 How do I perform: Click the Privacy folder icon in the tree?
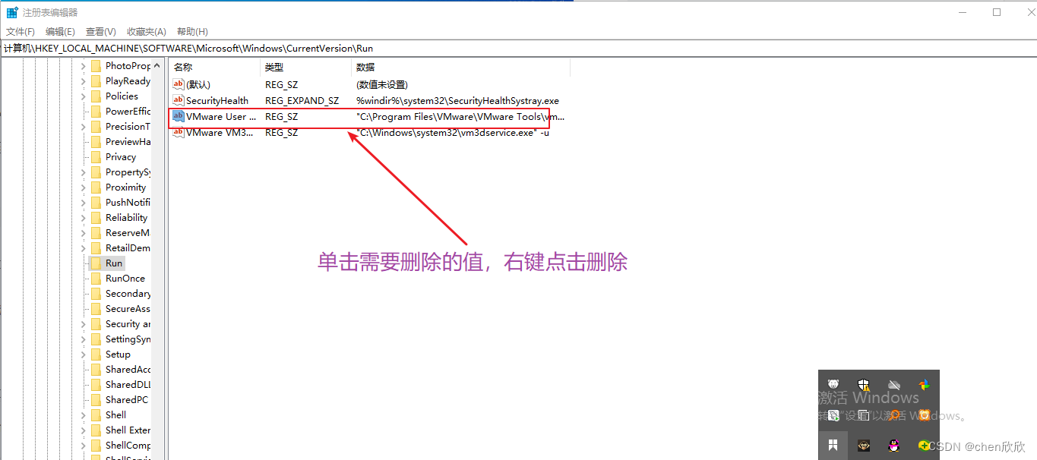point(96,157)
